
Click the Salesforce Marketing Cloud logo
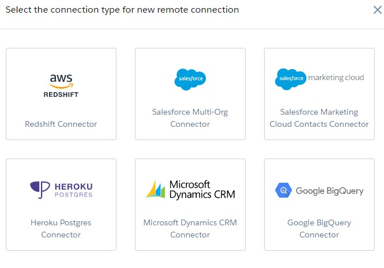click(319, 79)
